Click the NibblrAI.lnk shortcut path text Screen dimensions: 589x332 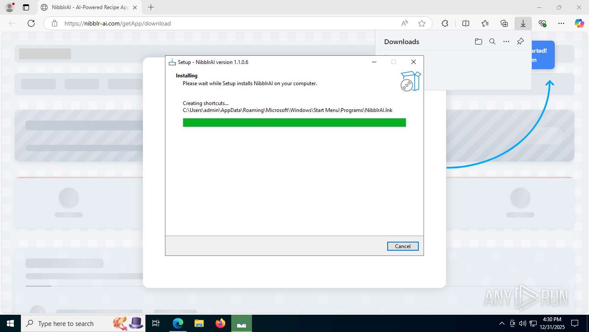(x=288, y=110)
